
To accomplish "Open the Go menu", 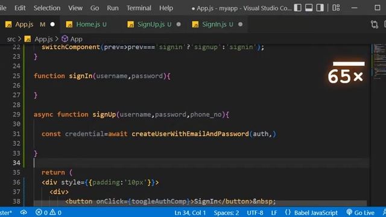I will click(x=95, y=8).
